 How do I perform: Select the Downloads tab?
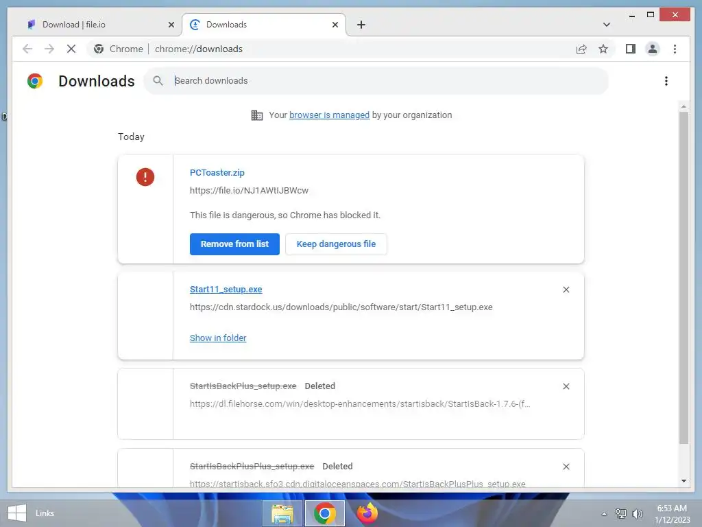pos(264,25)
